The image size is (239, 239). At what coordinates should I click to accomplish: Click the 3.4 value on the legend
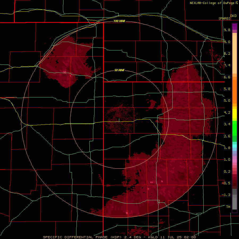pos(227,124)
